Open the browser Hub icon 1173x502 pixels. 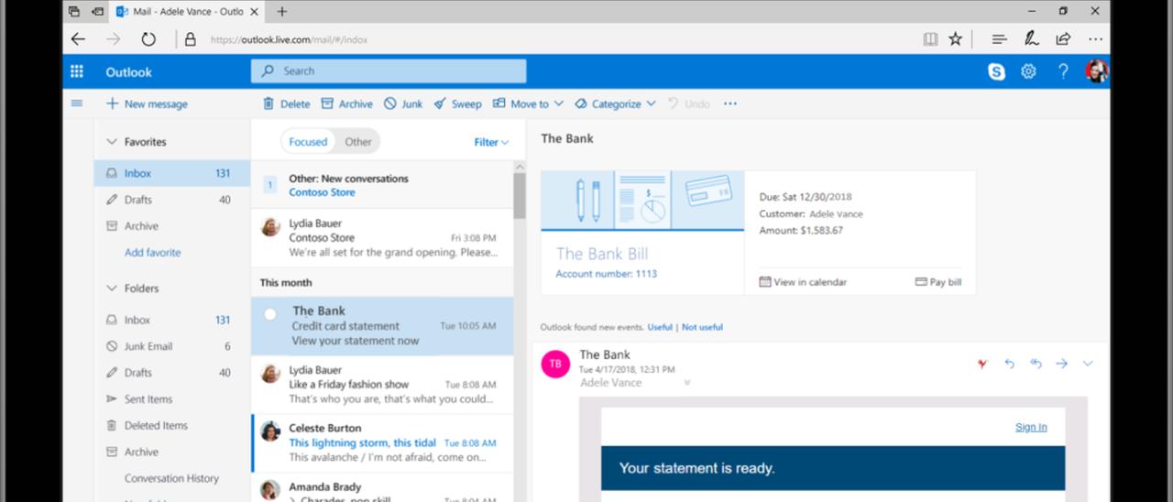click(1000, 39)
